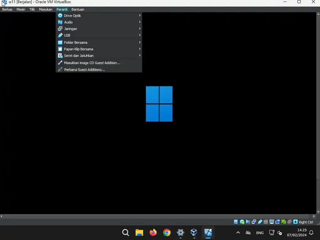Click the network status bar indicator

coord(254,222)
